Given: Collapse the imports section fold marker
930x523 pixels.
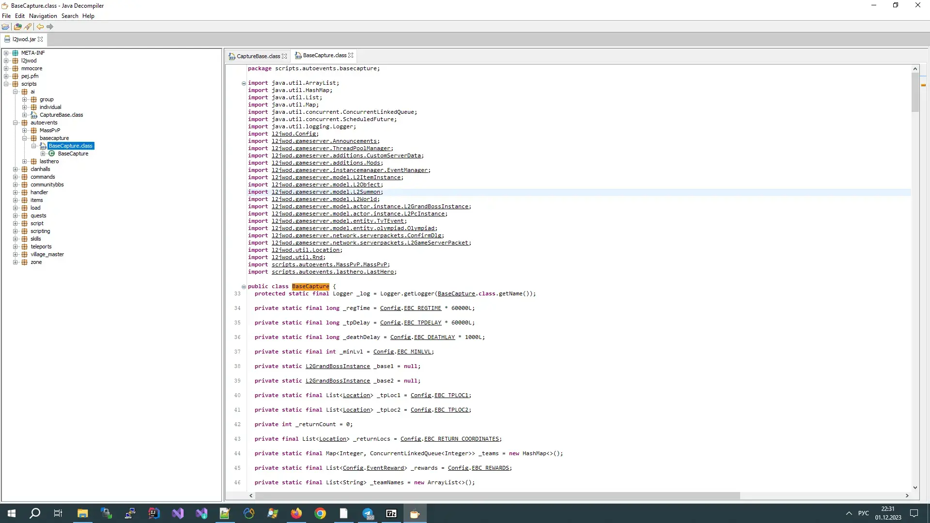Looking at the screenshot, I should coord(244,83).
